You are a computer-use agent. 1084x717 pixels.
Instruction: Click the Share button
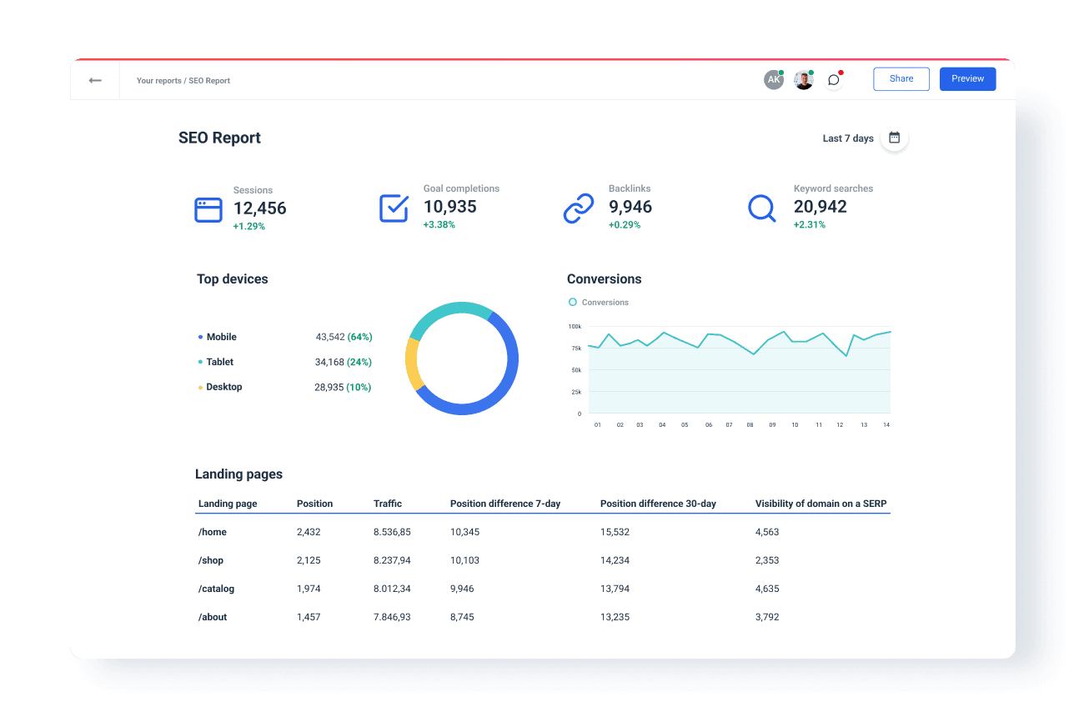tap(901, 79)
